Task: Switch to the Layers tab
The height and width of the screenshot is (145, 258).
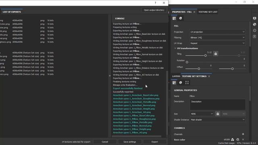Action: pyautogui.click(x=176, y=76)
